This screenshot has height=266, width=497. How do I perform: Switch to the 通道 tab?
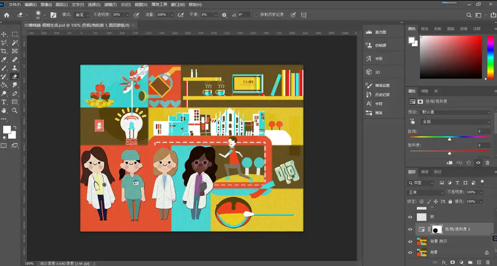pyautogui.click(x=425, y=172)
